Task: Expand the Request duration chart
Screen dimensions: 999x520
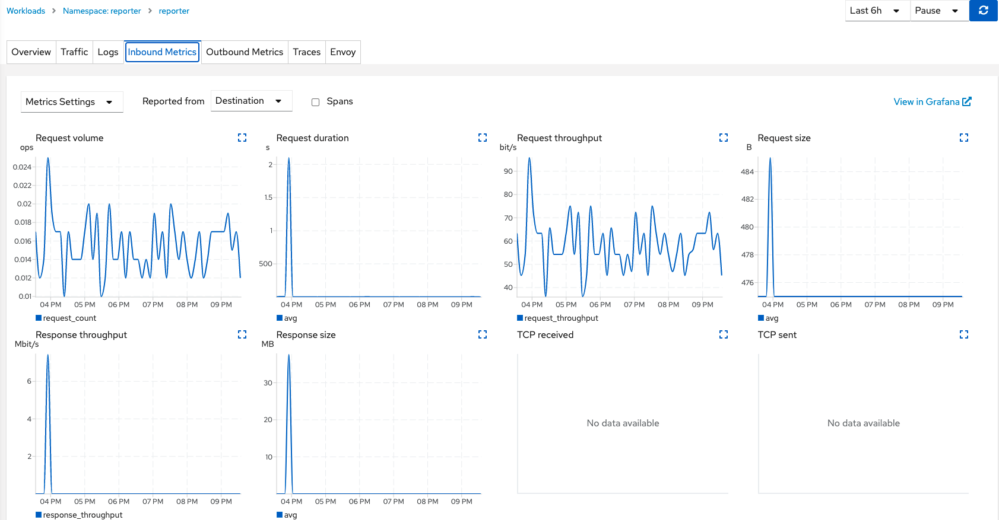Action: tap(483, 138)
